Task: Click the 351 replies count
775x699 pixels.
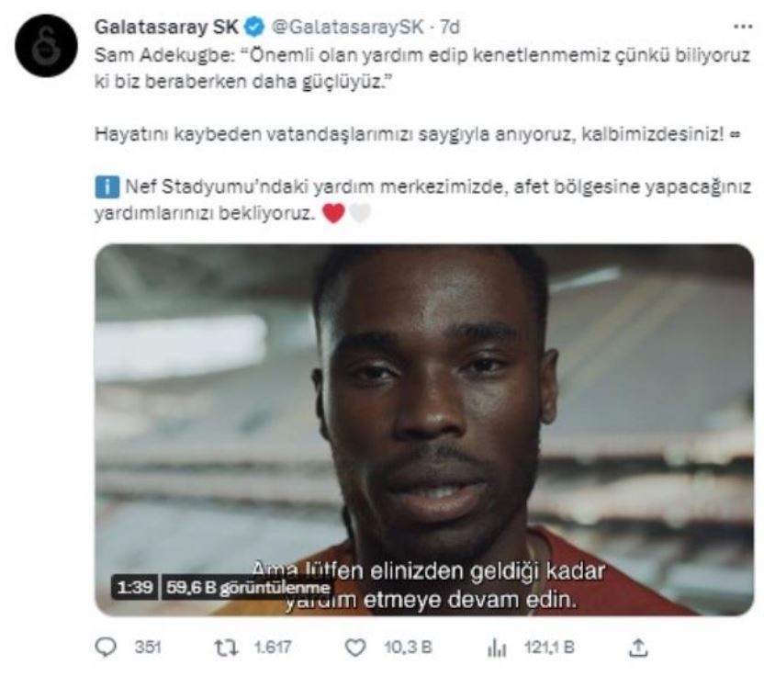Action: click(148, 647)
